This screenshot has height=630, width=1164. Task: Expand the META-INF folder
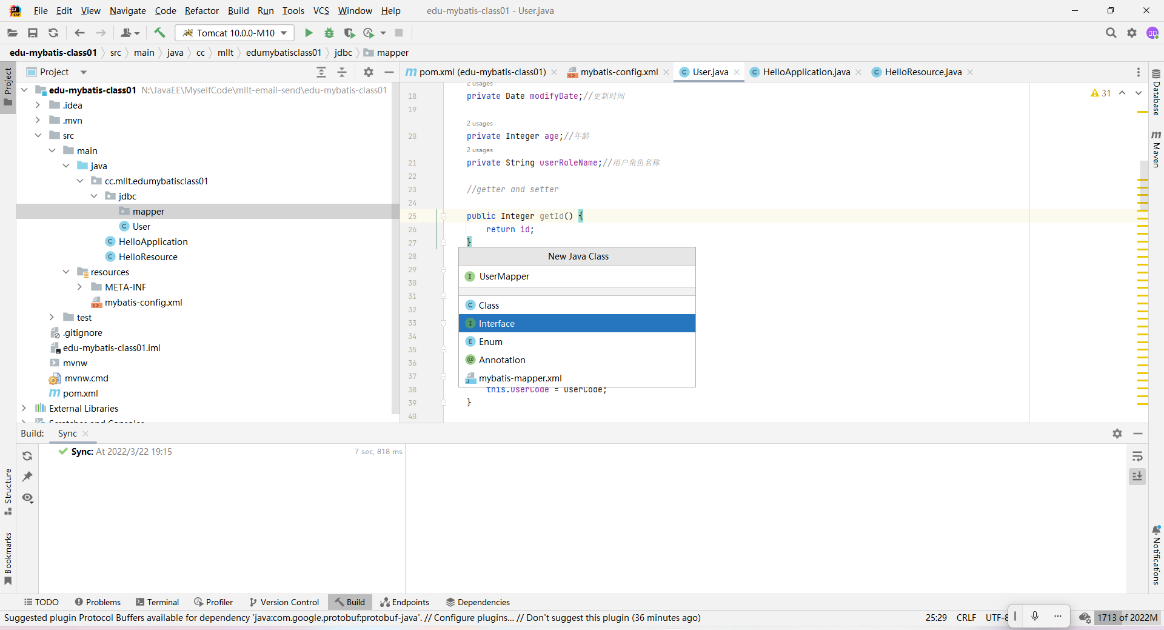[79, 287]
